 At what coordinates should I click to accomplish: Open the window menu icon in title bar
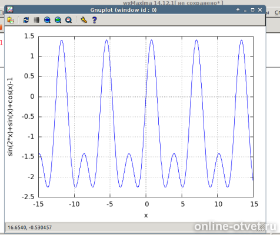10,9
